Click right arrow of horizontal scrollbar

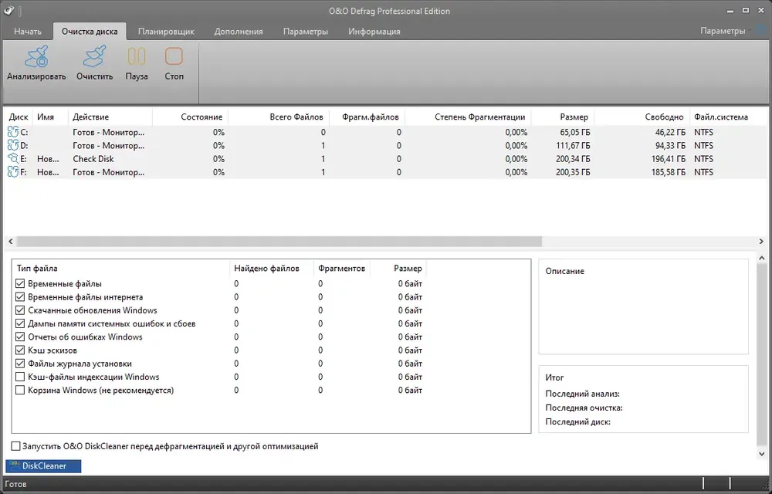(x=761, y=242)
